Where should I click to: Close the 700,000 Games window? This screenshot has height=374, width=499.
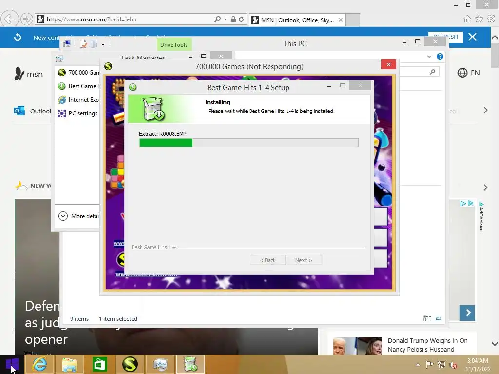pyautogui.click(x=388, y=65)
